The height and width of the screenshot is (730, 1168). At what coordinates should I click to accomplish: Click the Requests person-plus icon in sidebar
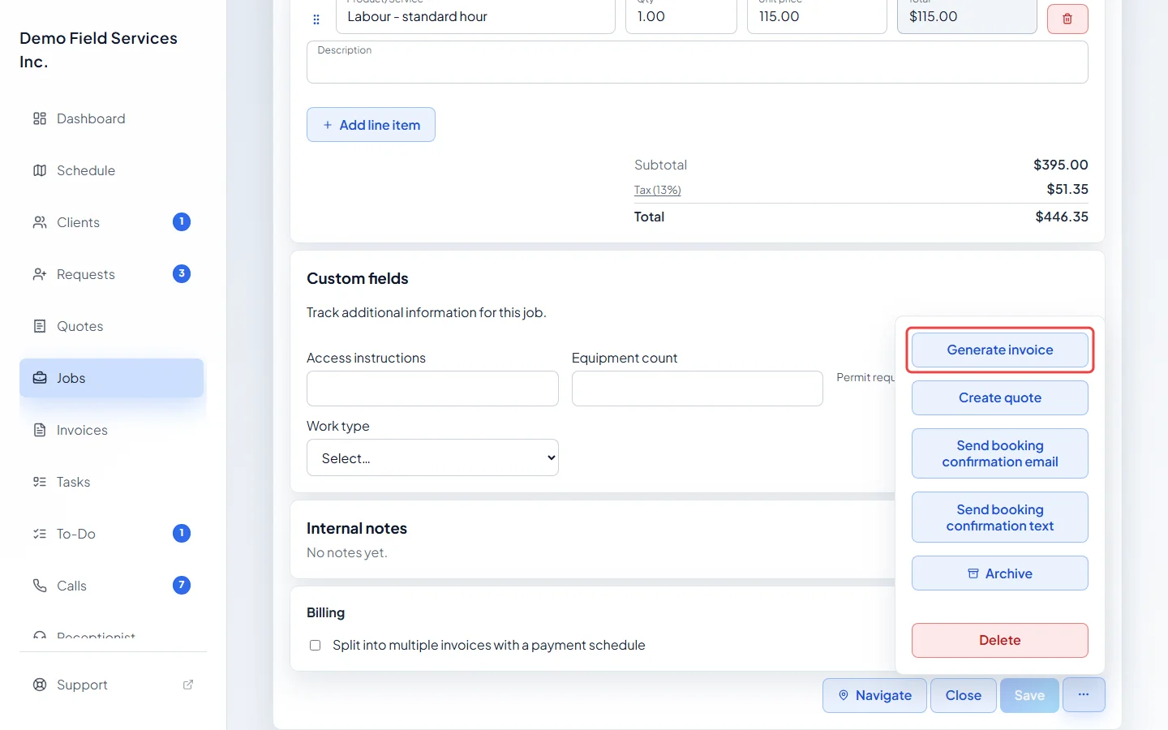point(40,274)
